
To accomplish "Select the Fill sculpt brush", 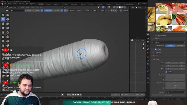I will coord(8,37).
